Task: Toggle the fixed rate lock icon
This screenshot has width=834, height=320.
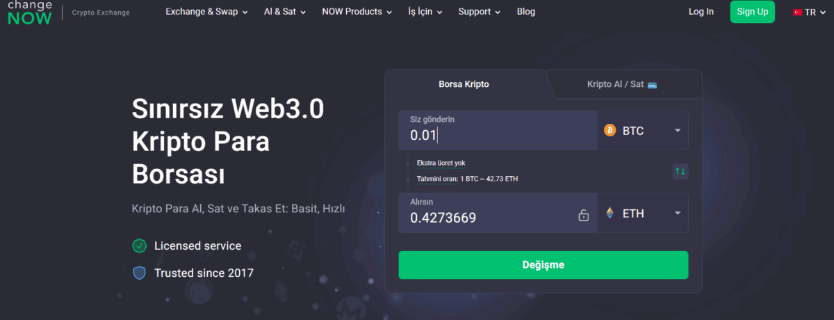Action: point(584,216)
